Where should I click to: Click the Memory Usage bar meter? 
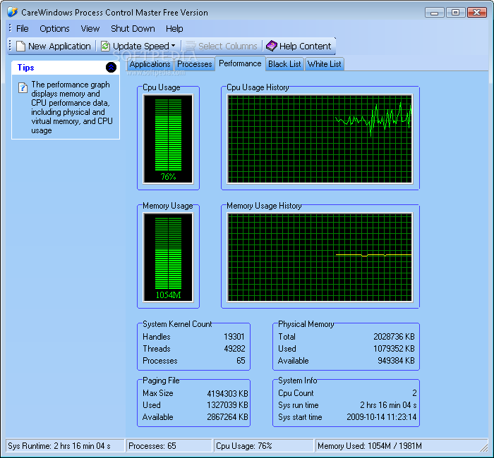[168, 257]
